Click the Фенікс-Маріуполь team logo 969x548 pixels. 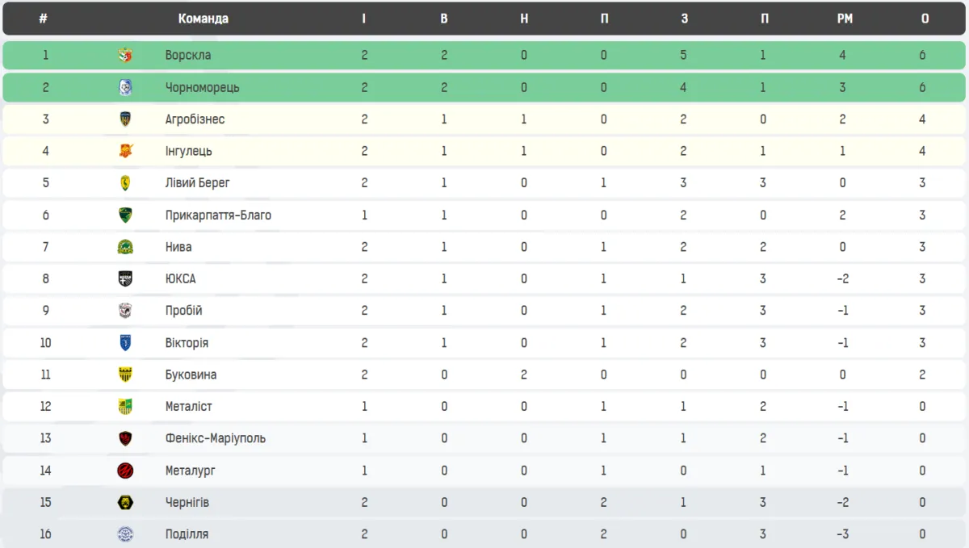[x=125, y=439]
